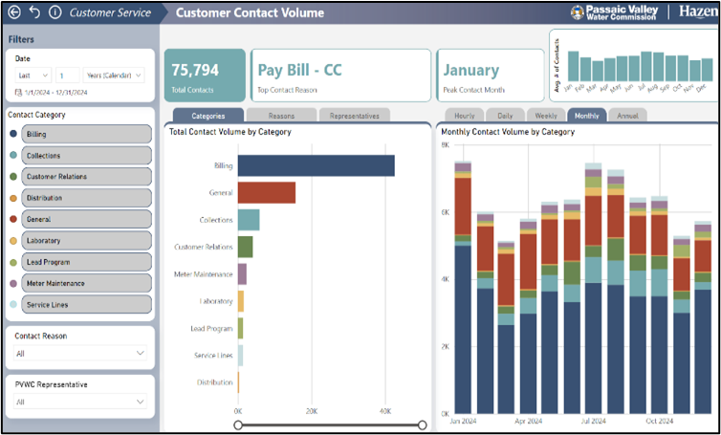The width and height of the screenshot is (721, 435).
Task: Open the info icon in header
Action: 55,12
